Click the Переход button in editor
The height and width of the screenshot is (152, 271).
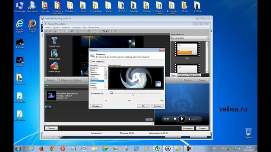[188, 80]
